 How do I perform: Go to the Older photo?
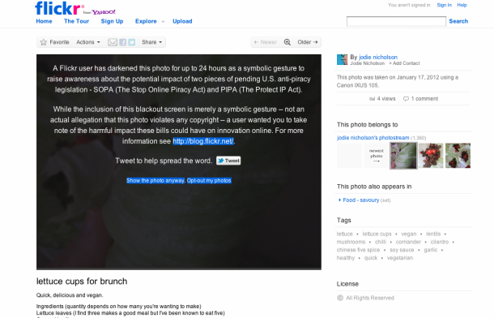coord(308,42)
